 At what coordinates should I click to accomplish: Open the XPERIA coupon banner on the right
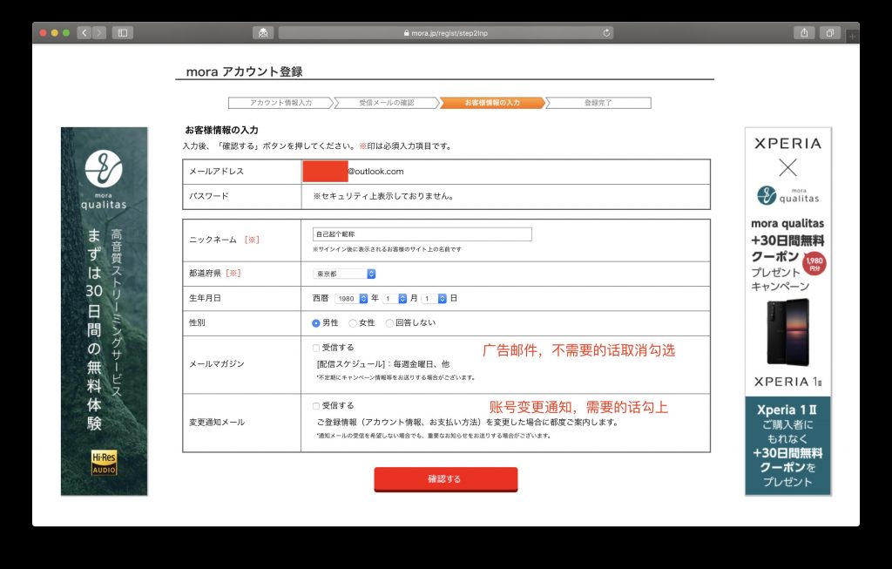tap(787, 311)
